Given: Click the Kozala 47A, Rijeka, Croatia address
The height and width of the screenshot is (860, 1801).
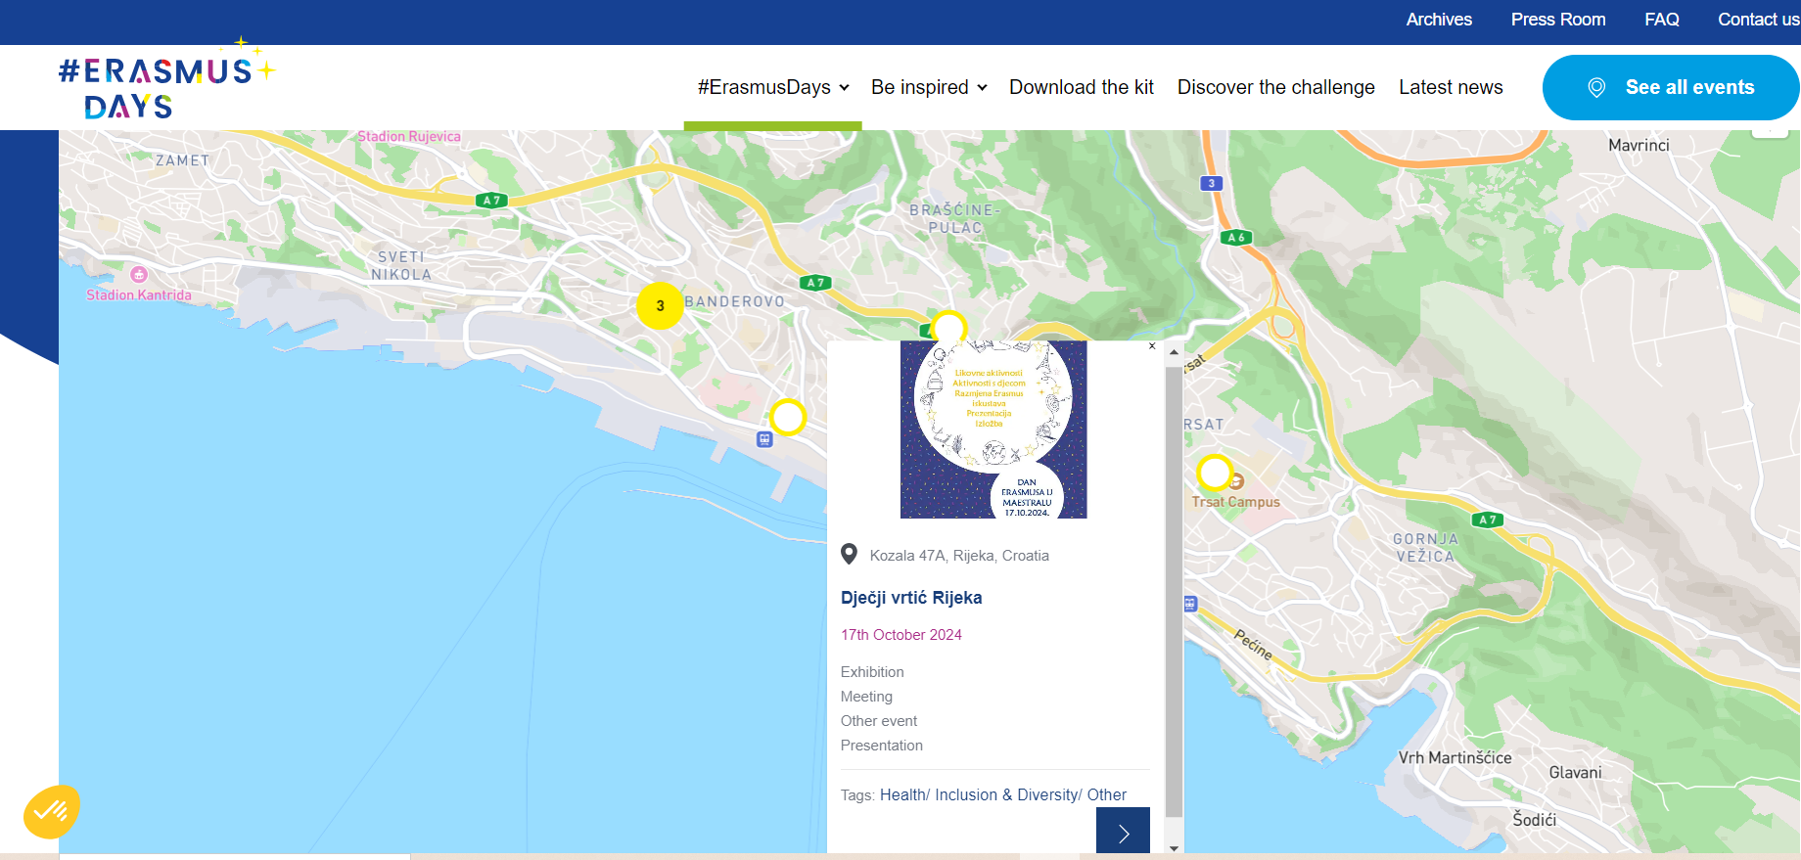Looking at the screenshot, I should [959, 556].
